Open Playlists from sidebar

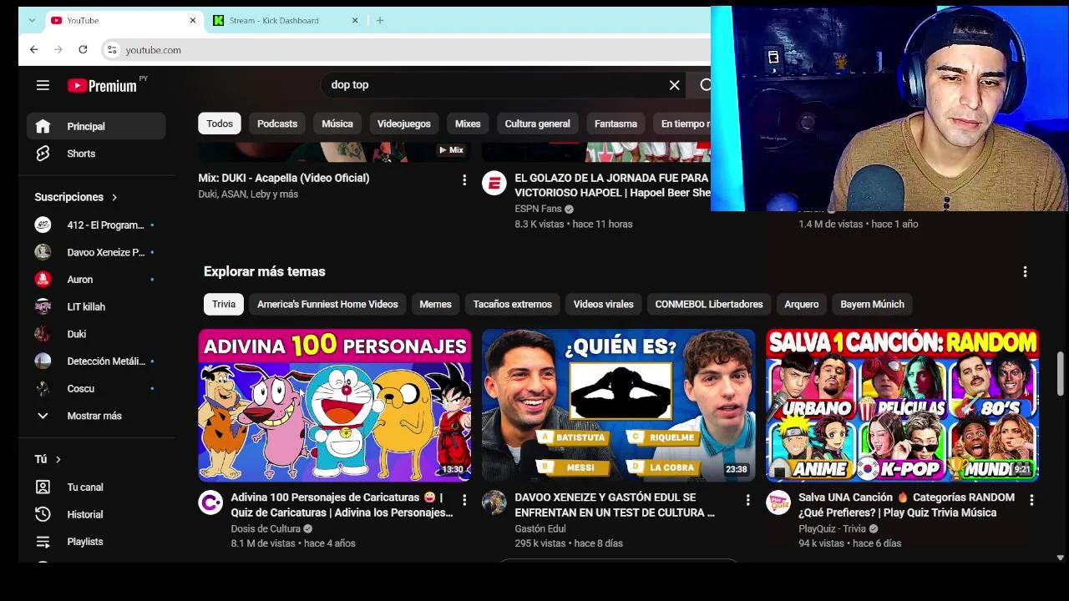pos(97,542)
